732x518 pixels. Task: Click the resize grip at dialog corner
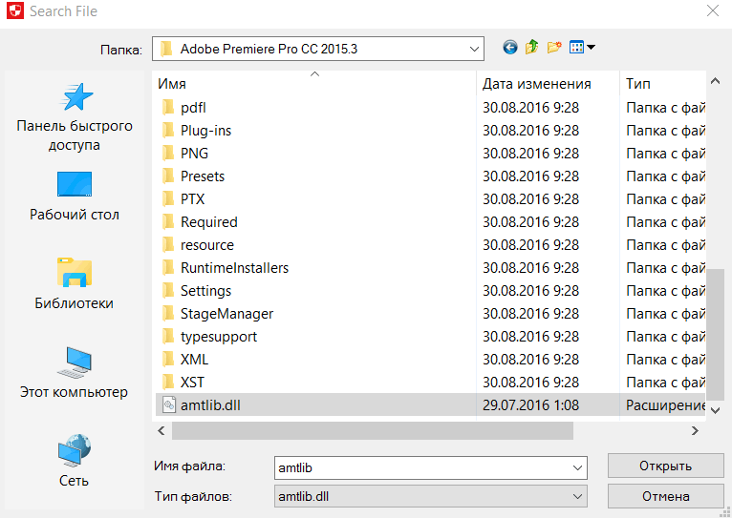(x=726, y=512)
